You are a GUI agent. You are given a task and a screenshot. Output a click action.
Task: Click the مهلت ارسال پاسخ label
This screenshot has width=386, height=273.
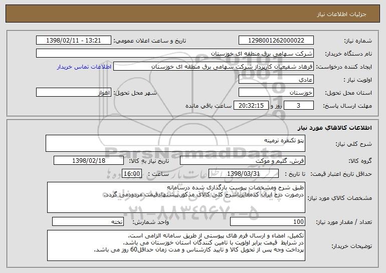coord(347,106)
